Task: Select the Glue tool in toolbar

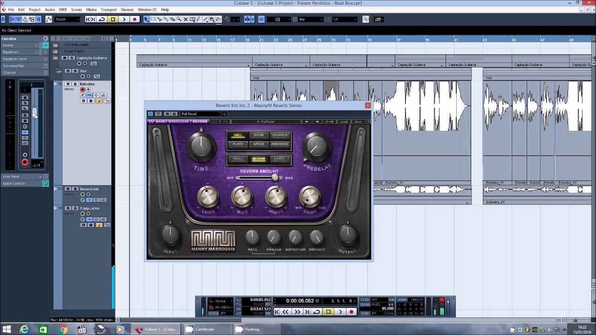Action: point(166,19)
